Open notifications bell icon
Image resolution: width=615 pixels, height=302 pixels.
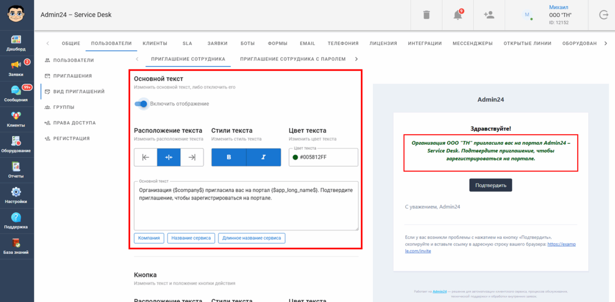coord(458,15)
